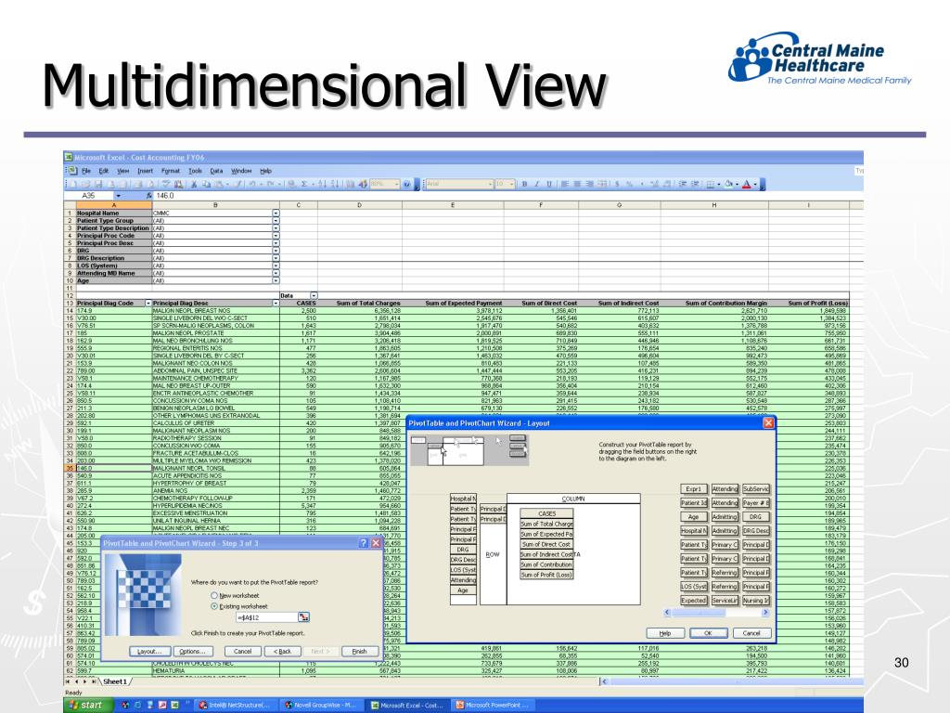Viewport: 950px width, 713px height.
Task: Open the Principal Diag Desc column dropdown
Action: coord(276,303)
